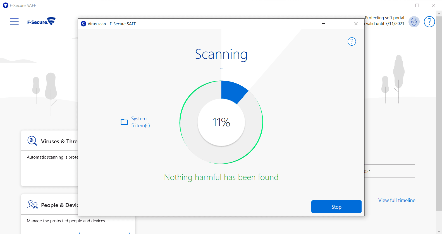Click the 'valid until 7/11/2021' subscription text
Viewport: 442px width, 234px height.
[385, 24]
